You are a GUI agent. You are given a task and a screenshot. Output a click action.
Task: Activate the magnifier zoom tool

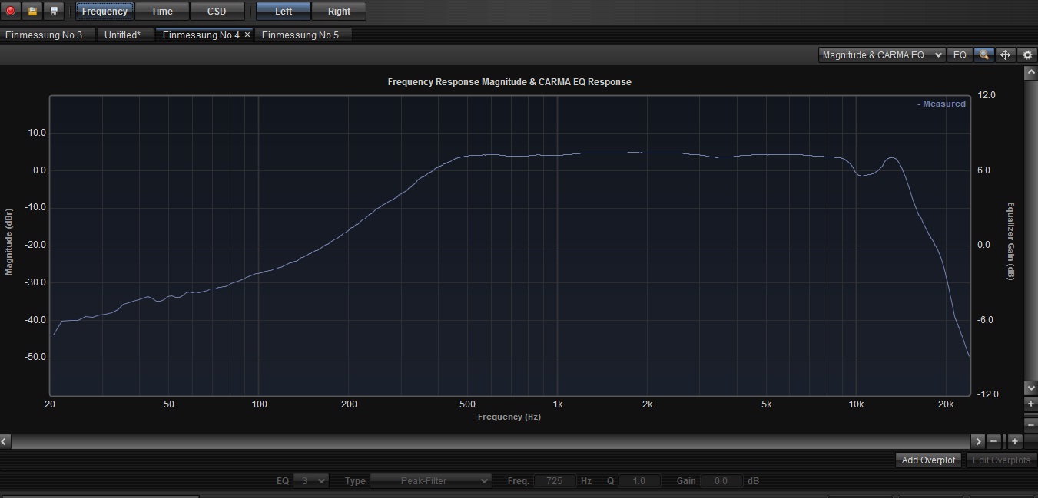pyautogui.click(x=983, y=55)
